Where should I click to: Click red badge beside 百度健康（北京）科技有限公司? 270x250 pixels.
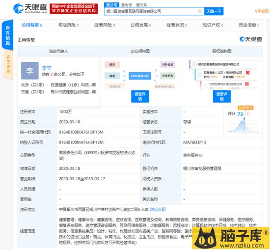coord(247,73)
